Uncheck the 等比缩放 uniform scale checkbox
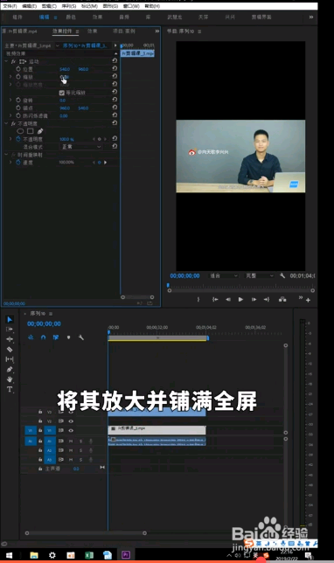This screenshot has height=563, width=334. 61,93
